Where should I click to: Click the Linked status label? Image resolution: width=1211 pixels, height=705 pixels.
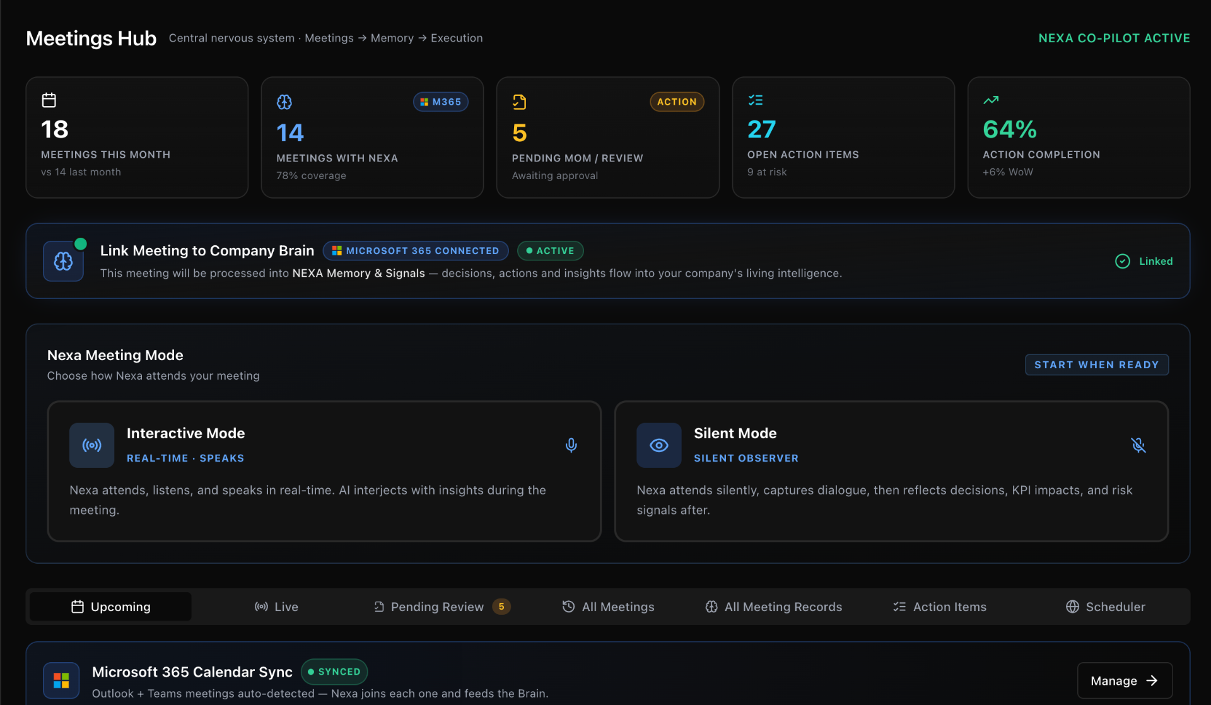tap(1155, 261)
